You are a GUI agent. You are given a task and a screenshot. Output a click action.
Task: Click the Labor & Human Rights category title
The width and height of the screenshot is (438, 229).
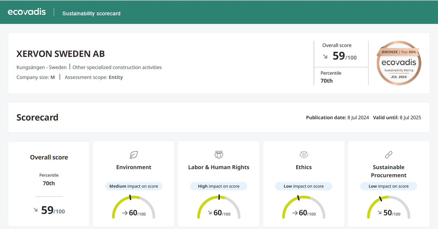coord(219,167)
